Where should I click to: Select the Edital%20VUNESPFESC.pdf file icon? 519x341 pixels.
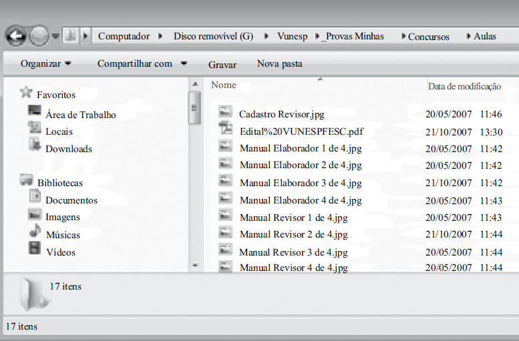point(226,131)
